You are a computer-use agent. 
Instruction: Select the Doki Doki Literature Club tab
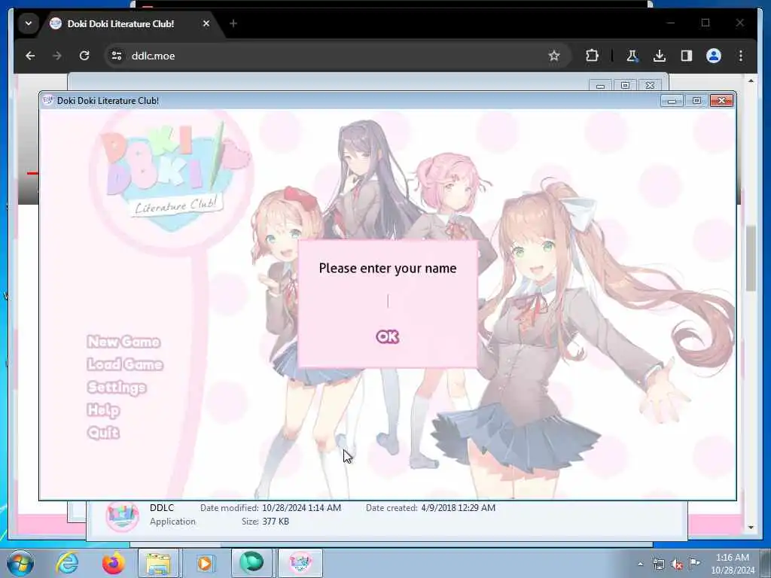coord(120,23)
